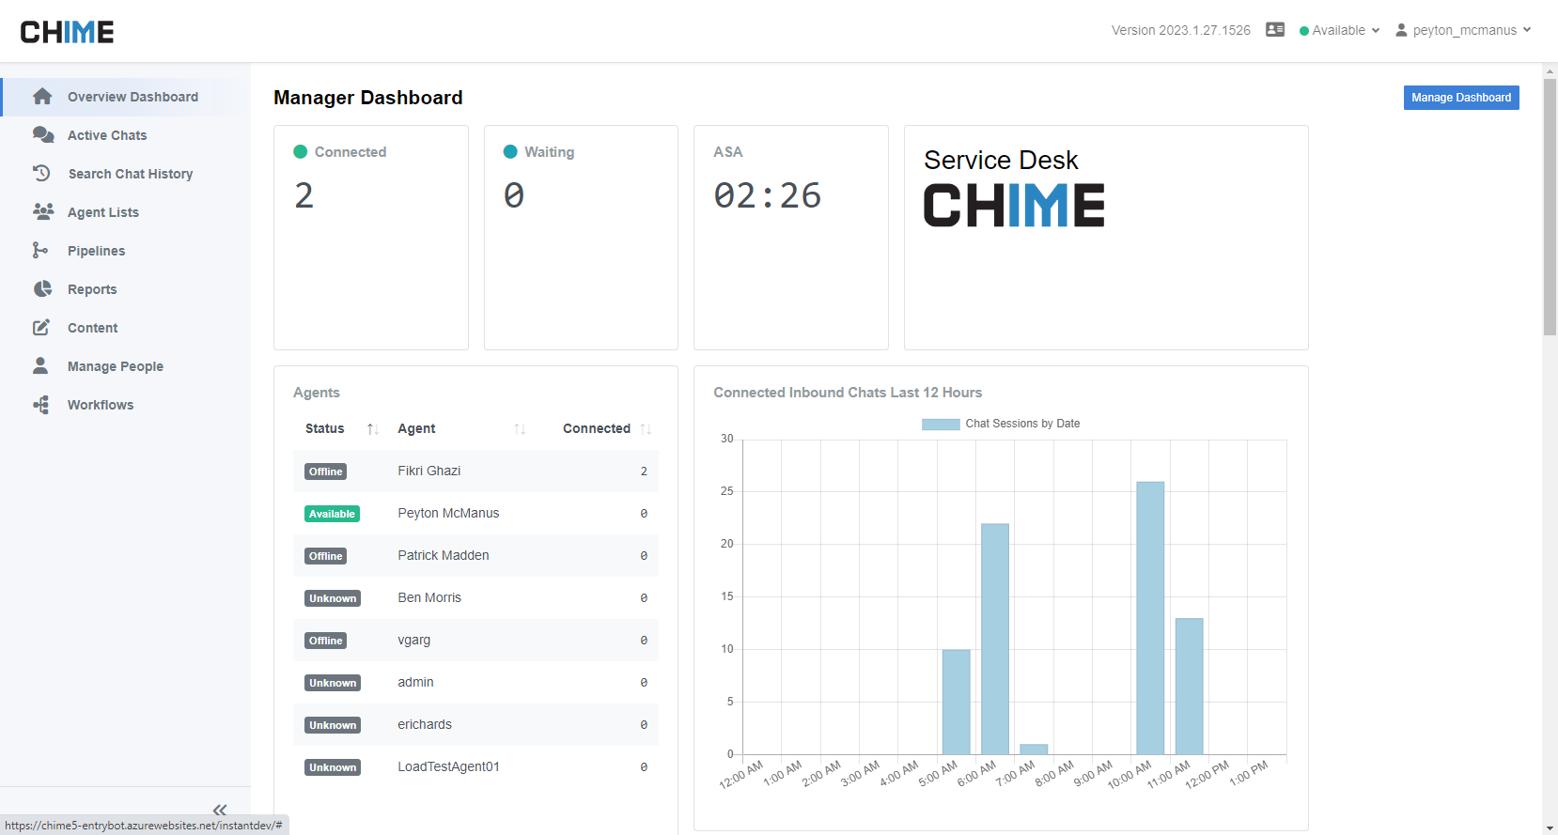The width and height of the screenshot is (1558, 835).
Task: Click Connected Inbound Chats Last 12 Hours title
Action: (848, 393)
